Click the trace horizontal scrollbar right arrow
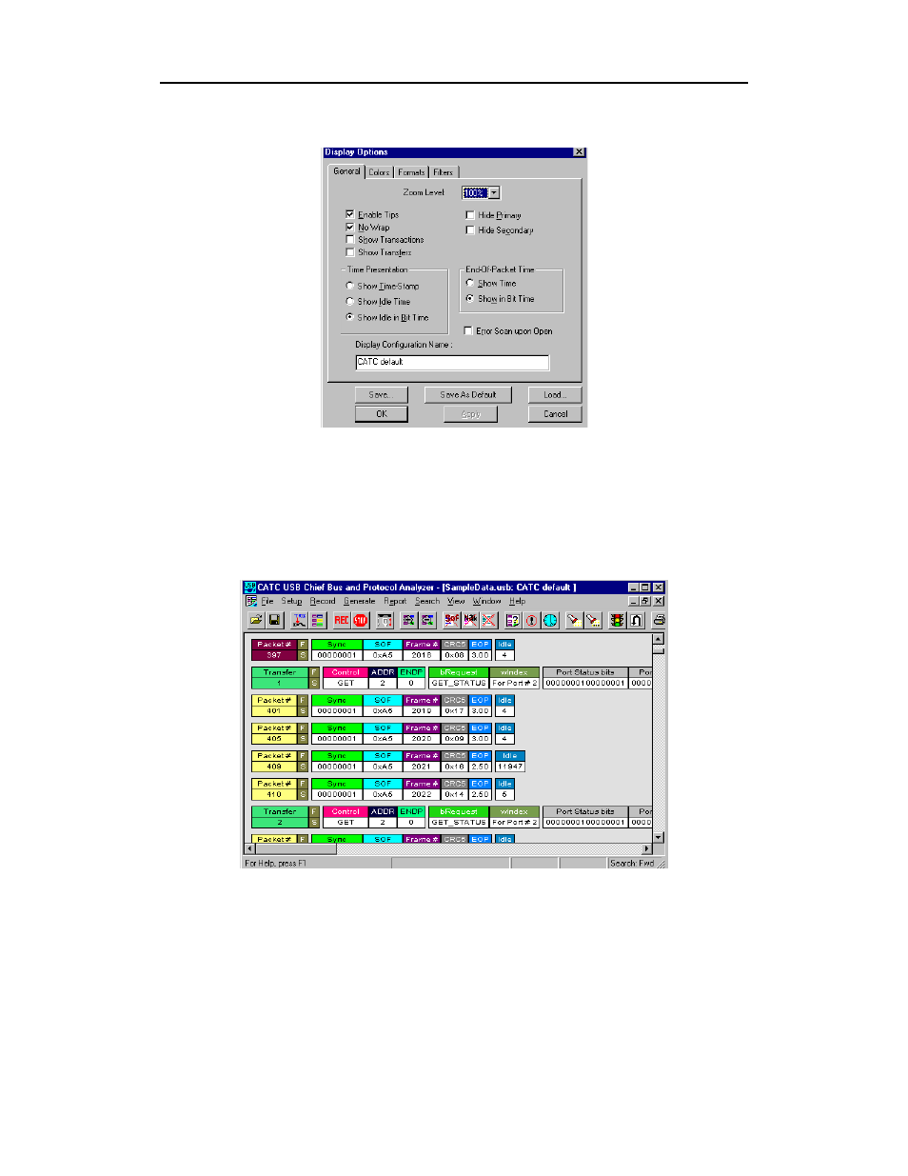908x1176 pixels. pos(647,848)
